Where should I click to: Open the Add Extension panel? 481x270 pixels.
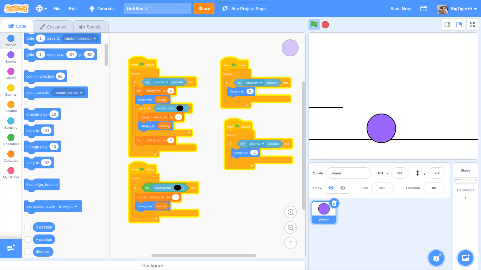click(11, 249)
